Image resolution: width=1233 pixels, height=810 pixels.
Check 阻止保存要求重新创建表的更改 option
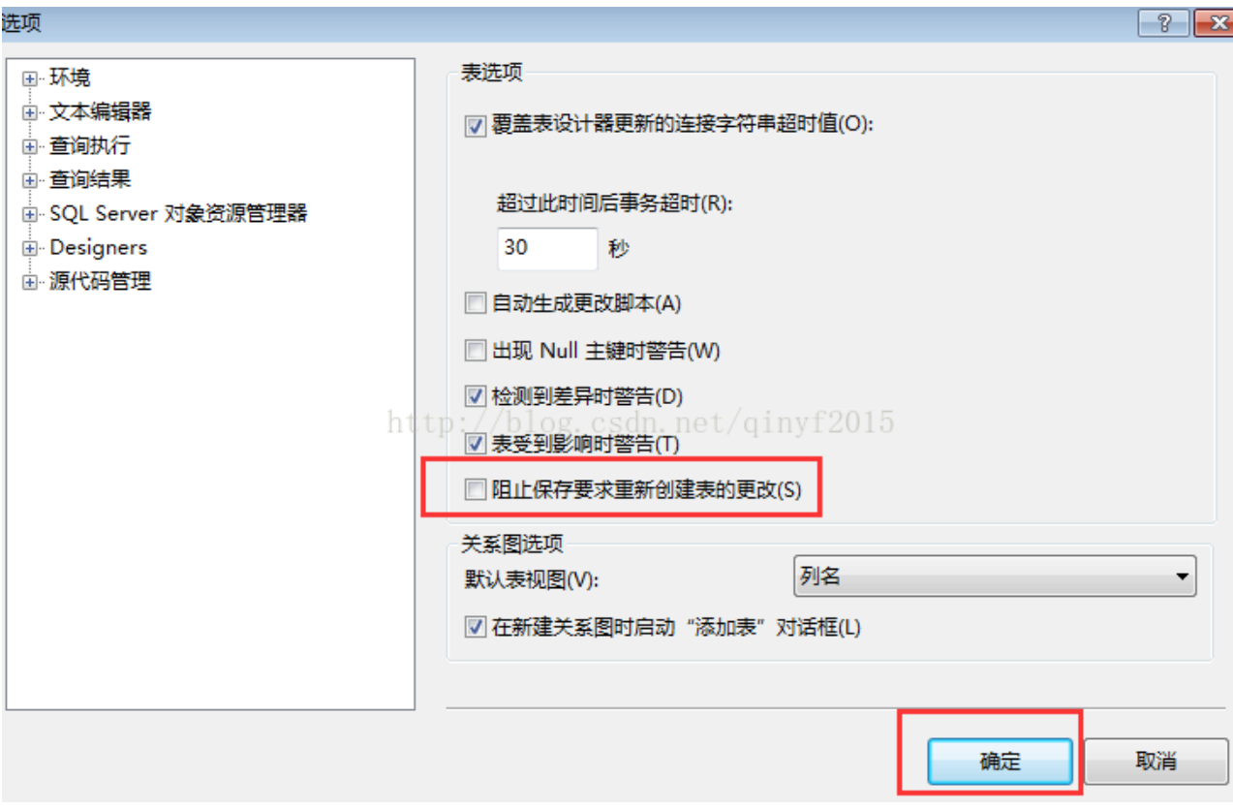click(x=475, y=490)
